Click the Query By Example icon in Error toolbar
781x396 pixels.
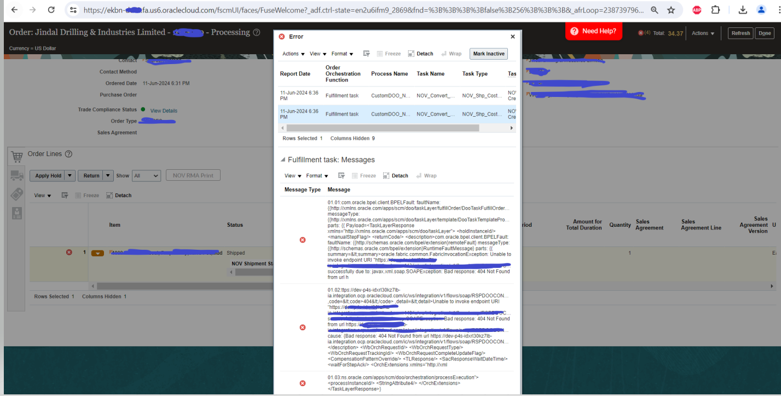[367, 53]
